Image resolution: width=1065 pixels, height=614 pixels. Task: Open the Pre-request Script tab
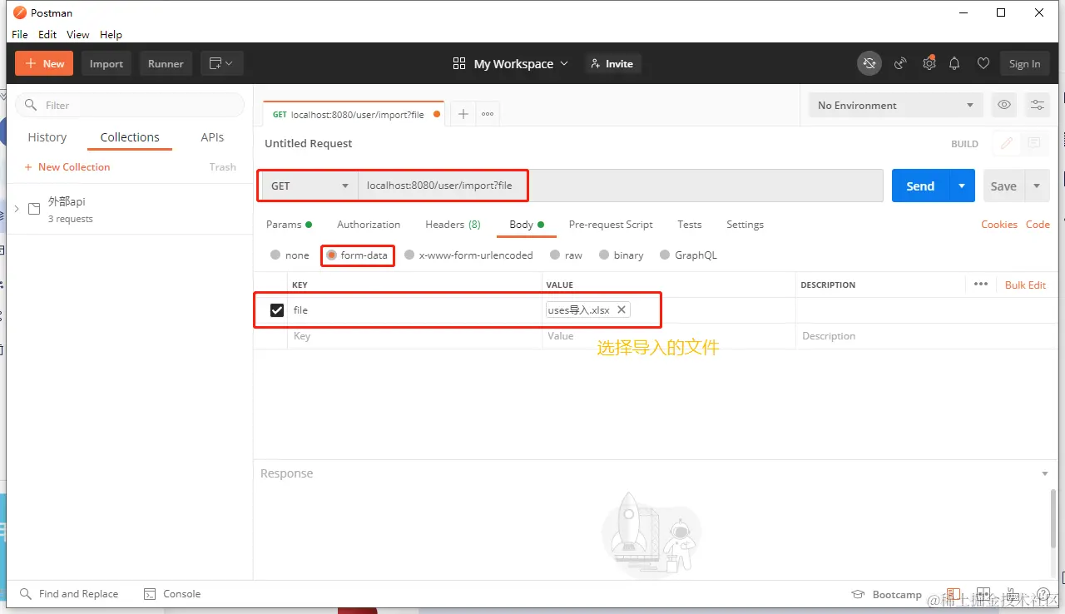point(611,225)
